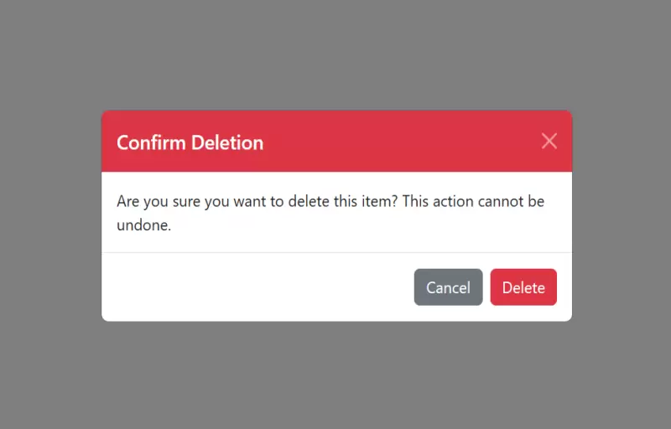Screen dimensions: 671x429
Task: Close the dialog using the X icon
Action: (x=549, y=141)
